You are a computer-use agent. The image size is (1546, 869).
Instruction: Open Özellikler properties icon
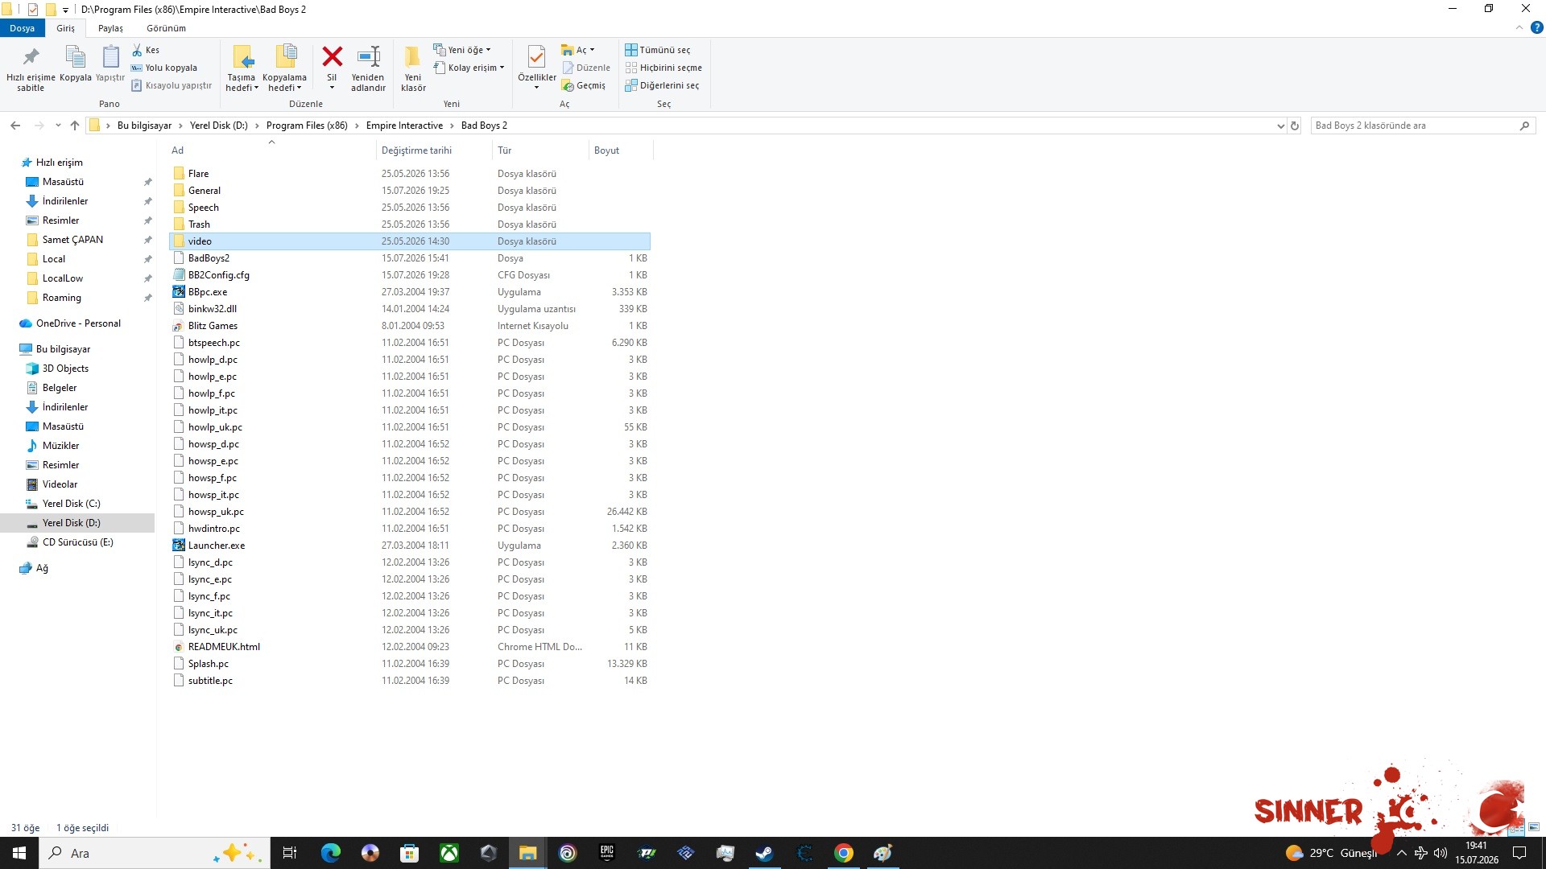[x=536, y=56]
